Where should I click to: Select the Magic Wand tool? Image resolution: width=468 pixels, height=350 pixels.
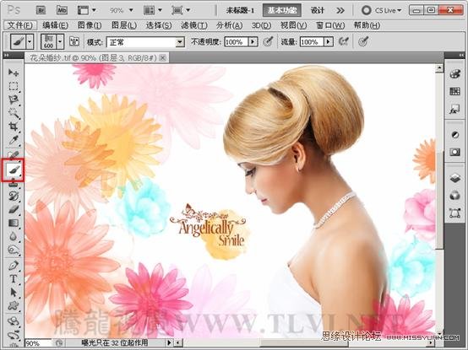(14, 113)
